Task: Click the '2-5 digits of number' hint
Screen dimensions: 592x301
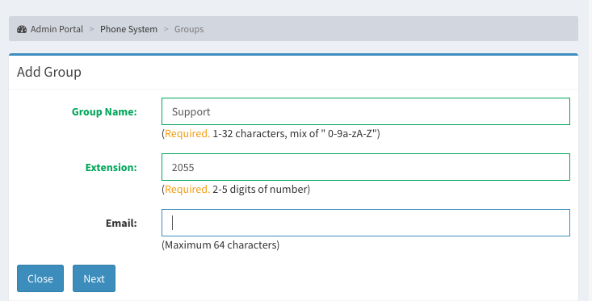Action: (x=236, y=189)
